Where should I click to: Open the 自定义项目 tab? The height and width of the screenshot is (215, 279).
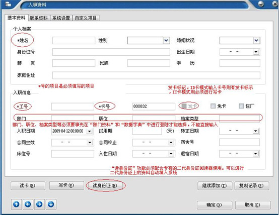coord(86,18)
